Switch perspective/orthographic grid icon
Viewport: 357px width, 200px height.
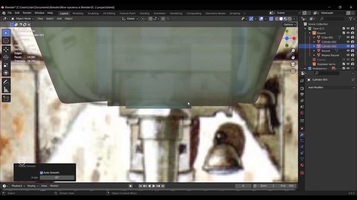point(293,71)
